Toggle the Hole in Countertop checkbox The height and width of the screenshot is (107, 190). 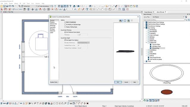click(x=65, y=22)
